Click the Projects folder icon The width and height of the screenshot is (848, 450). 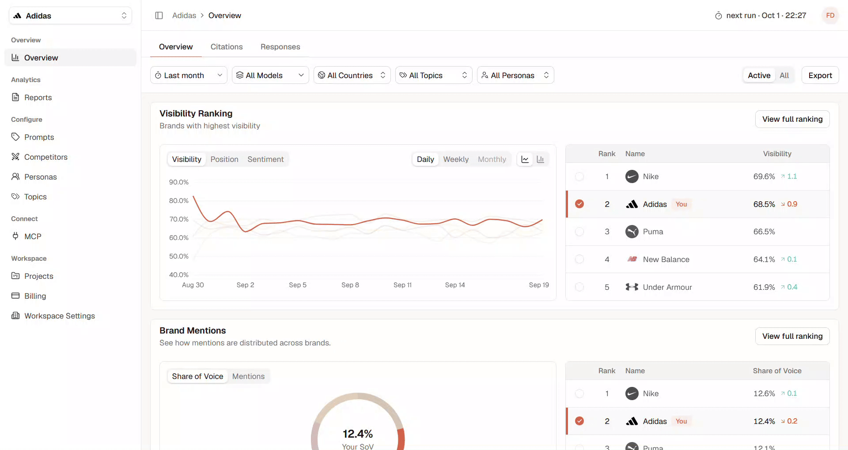(x=15, y=276)
